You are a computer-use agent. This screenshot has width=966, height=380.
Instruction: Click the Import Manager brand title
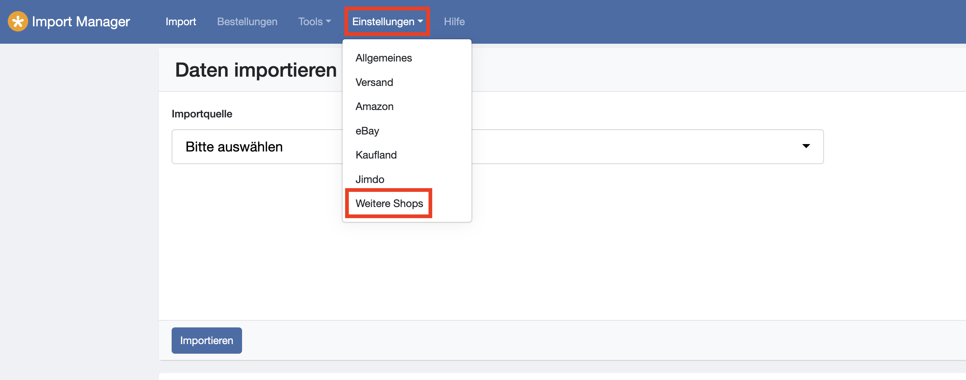[x=81, y=21]
